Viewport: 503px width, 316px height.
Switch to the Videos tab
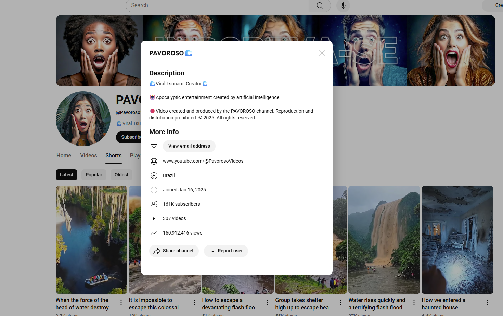pos(89,156)
